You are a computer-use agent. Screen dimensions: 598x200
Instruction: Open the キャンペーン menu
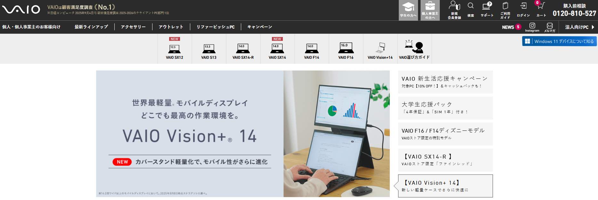click(x=260, y=27)
